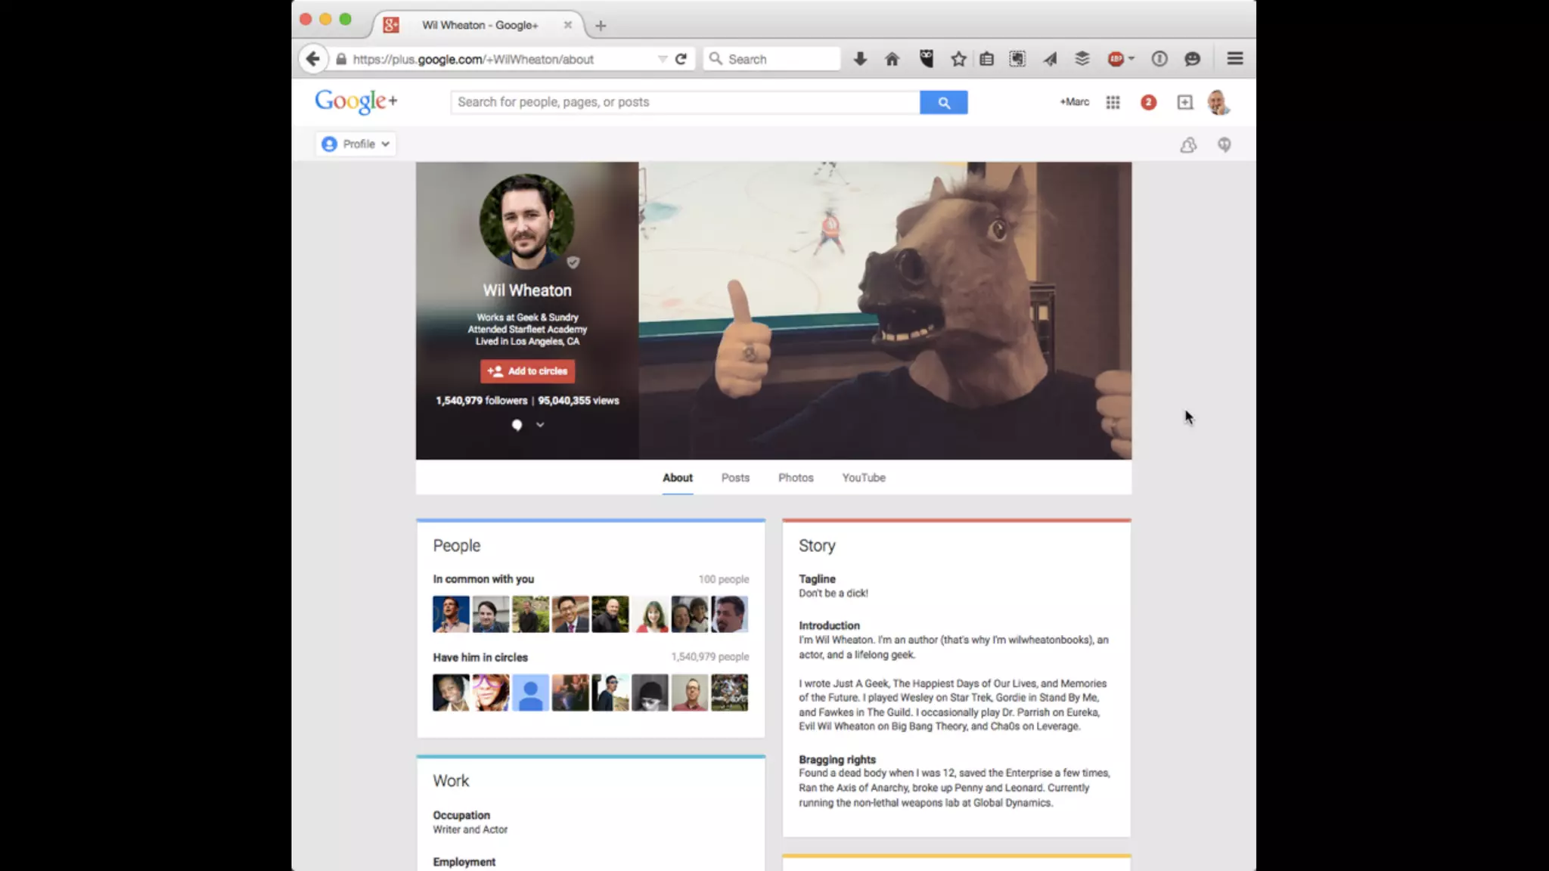Click the Don't be a dick! tagline

(833, 594)
